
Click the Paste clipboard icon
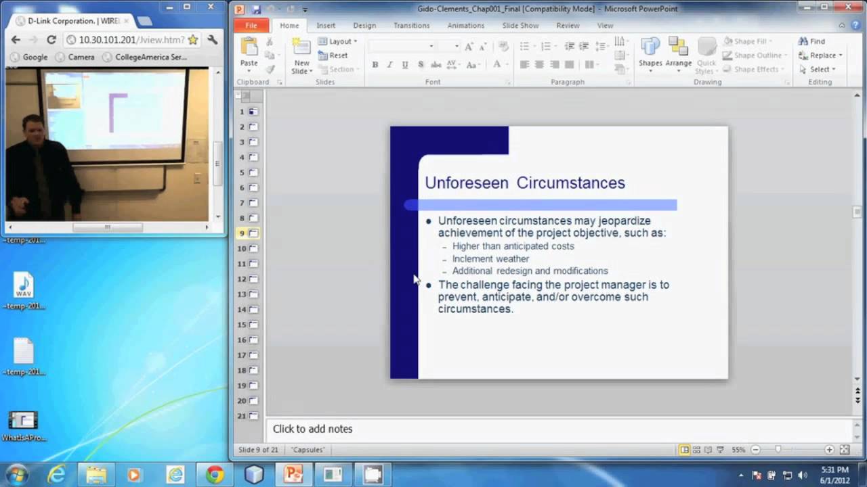click(249, 47)
